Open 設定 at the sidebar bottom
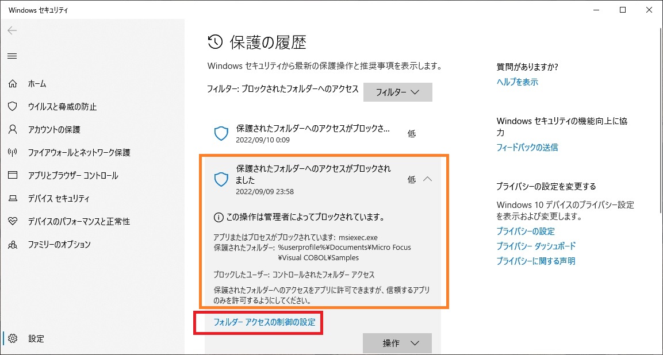Viewport: 663px width, 355px height. (36, 338)
